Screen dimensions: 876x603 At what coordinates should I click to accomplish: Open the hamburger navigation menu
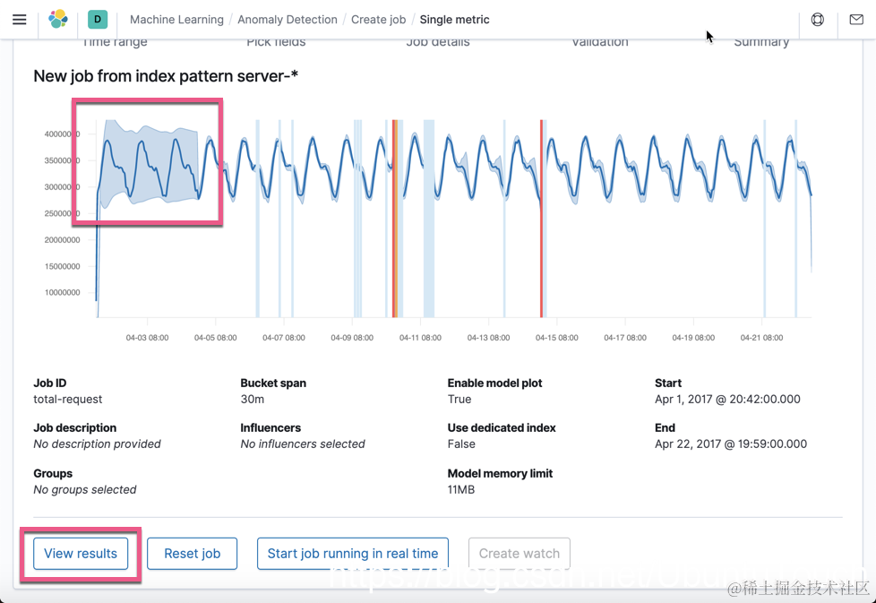point(19,19)
